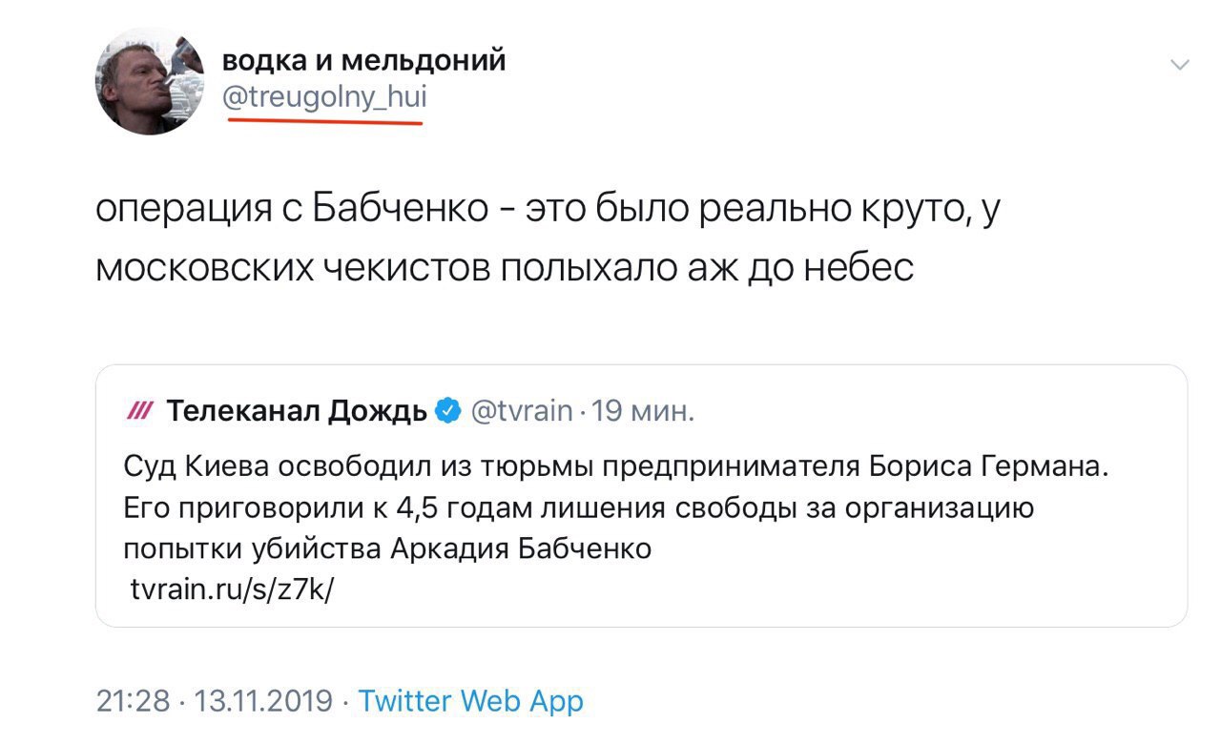This screenshot has height=744, width=1221.
Task: Click the red underline beneath the handle
Action: click(x=324, y=122)
